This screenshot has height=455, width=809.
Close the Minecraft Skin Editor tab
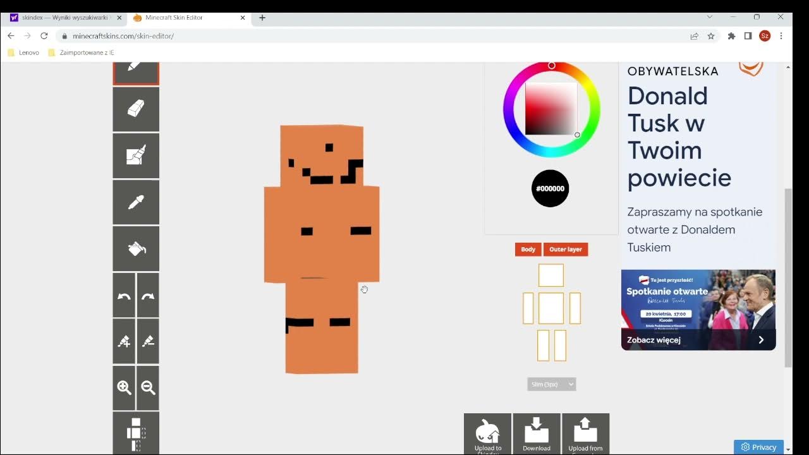pos(243,18)
